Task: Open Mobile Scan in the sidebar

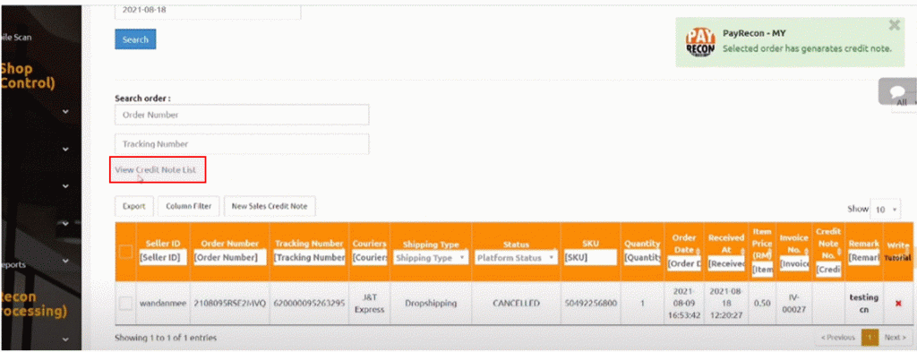Action: click(16, 37)
